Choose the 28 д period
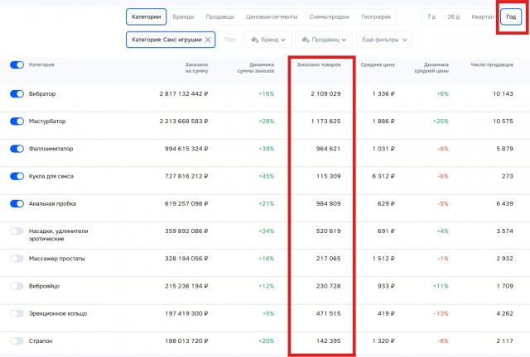Screen dimensions: 530x357 pyautogui.click(x=453, y=17)
